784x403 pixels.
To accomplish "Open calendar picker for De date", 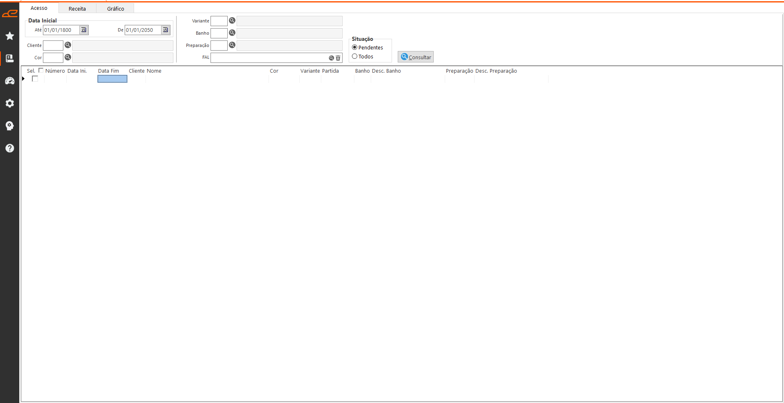I will [165, 30].
